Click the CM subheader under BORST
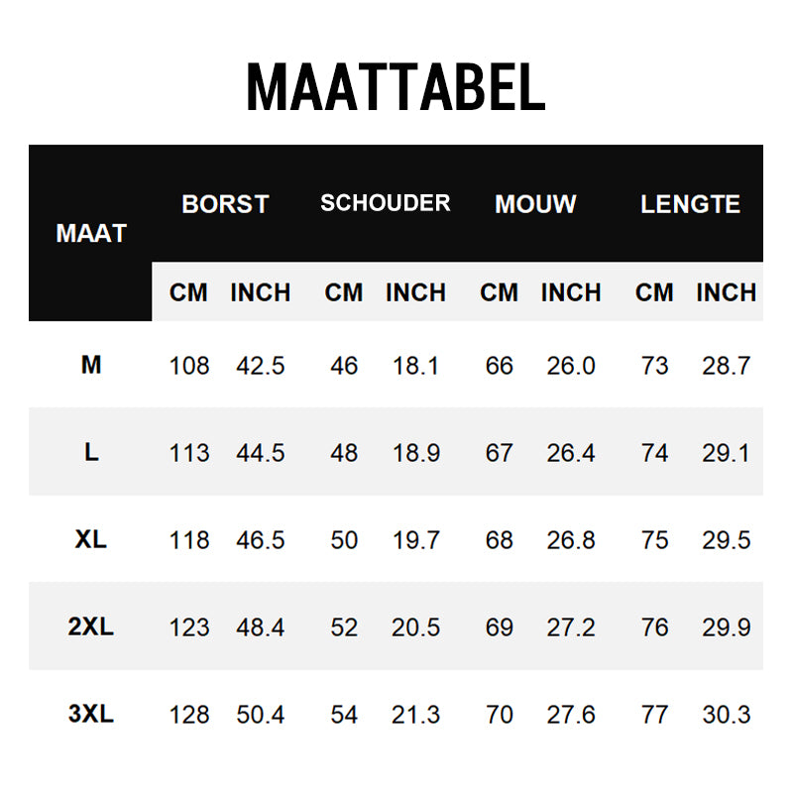The image size is (793, 793). (189, 293)
